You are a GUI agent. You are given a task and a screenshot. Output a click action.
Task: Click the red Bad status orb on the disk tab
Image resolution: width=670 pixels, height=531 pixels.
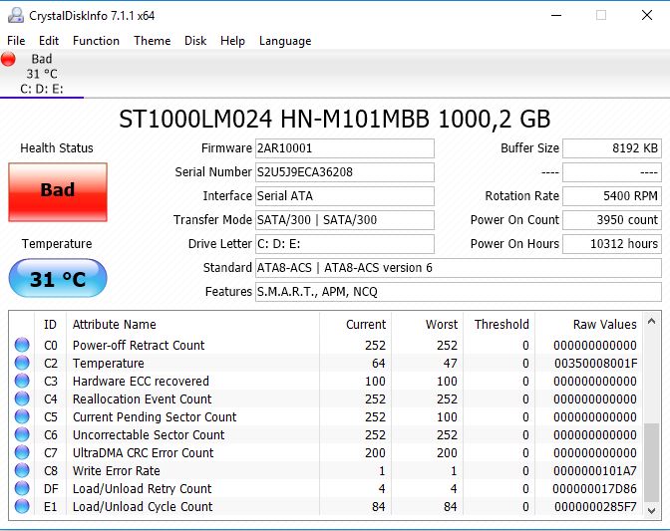[8, 59]
